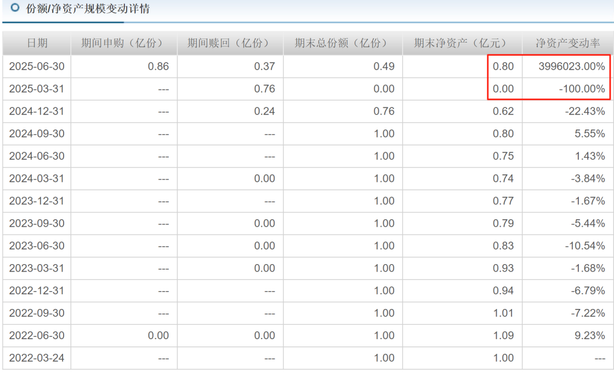Click net assets 0.83 in 2023-06-30 row
The height and width of the screenshot is (372, 614).
pos(503,246)
